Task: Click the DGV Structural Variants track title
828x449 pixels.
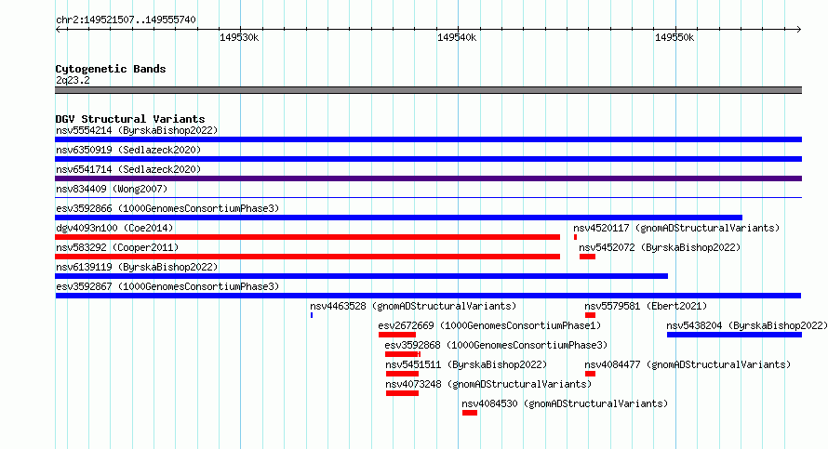Action: 130,119
